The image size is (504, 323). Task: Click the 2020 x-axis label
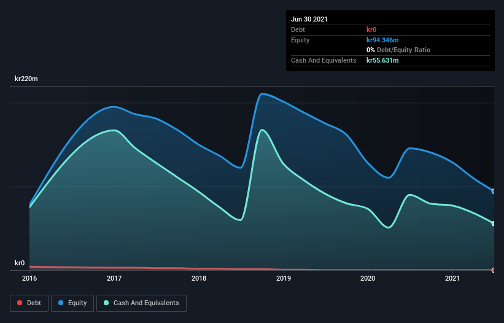(x=368, y=278)
